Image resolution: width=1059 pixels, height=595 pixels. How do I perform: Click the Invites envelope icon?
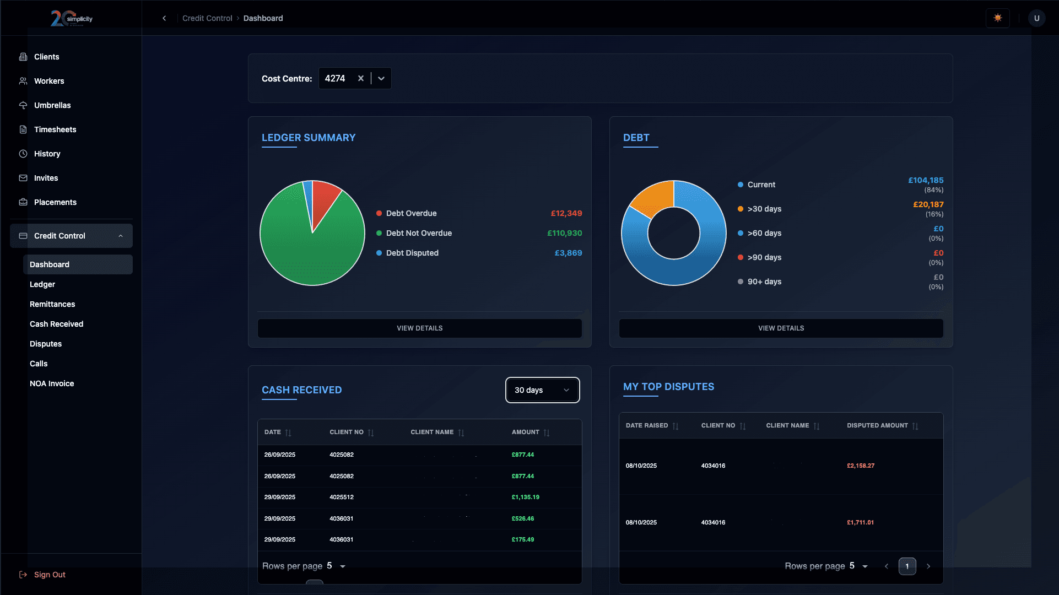tap(23, 178)
